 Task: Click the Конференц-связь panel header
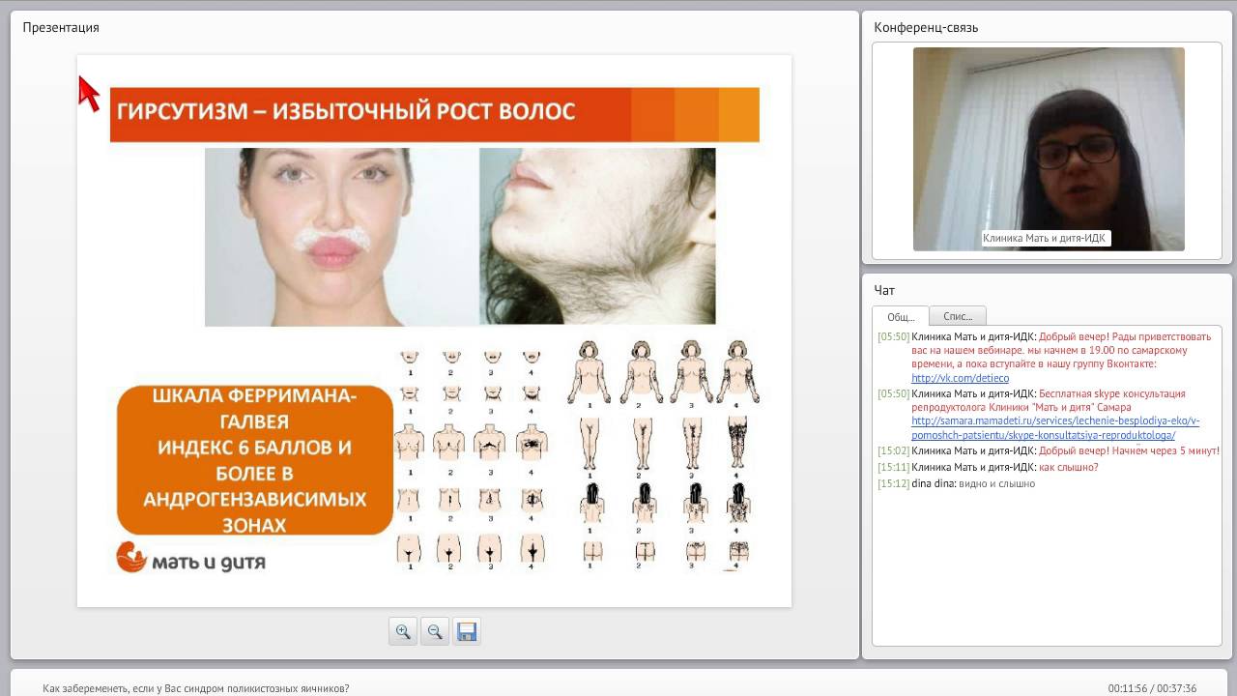tap(926, 27)
